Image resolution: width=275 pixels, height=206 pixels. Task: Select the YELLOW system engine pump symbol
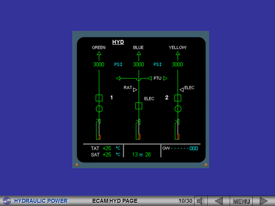pos(178,98)
